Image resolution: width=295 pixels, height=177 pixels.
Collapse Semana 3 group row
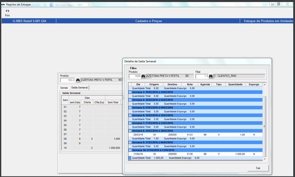[x=130, y=92]
